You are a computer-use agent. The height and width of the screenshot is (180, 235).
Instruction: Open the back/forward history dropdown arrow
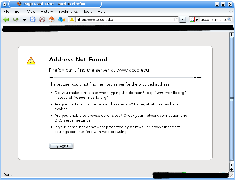(24, 20)
